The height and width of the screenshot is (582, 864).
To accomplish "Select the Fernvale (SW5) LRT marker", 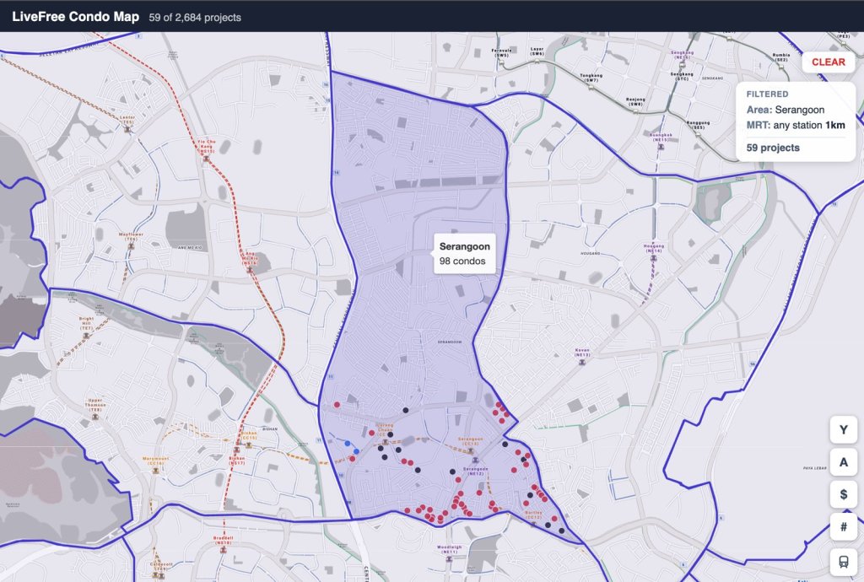I will point(501,62).
